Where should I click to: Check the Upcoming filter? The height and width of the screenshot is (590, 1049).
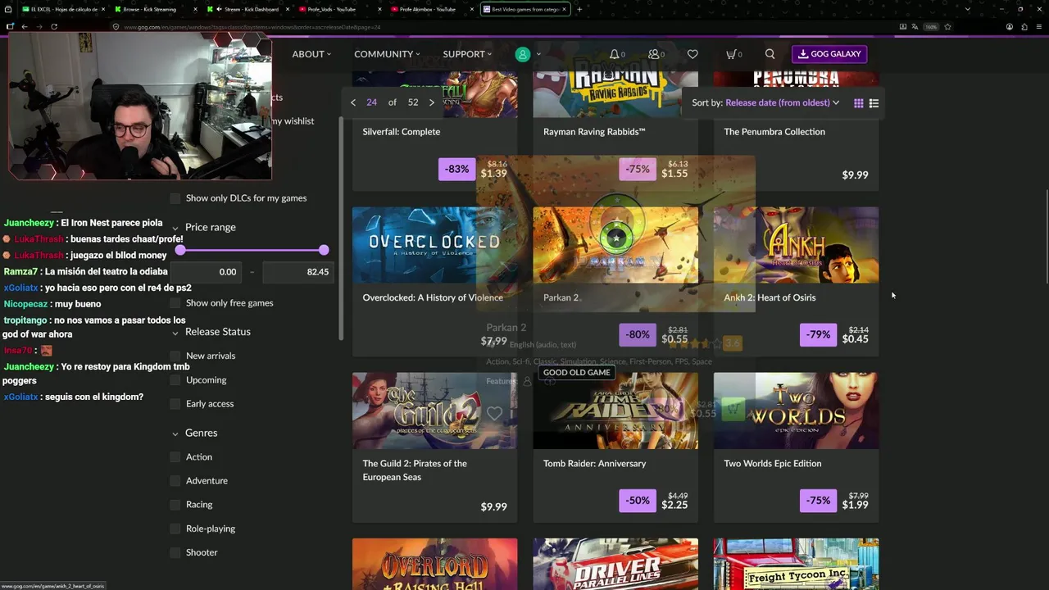click(175, 380)
